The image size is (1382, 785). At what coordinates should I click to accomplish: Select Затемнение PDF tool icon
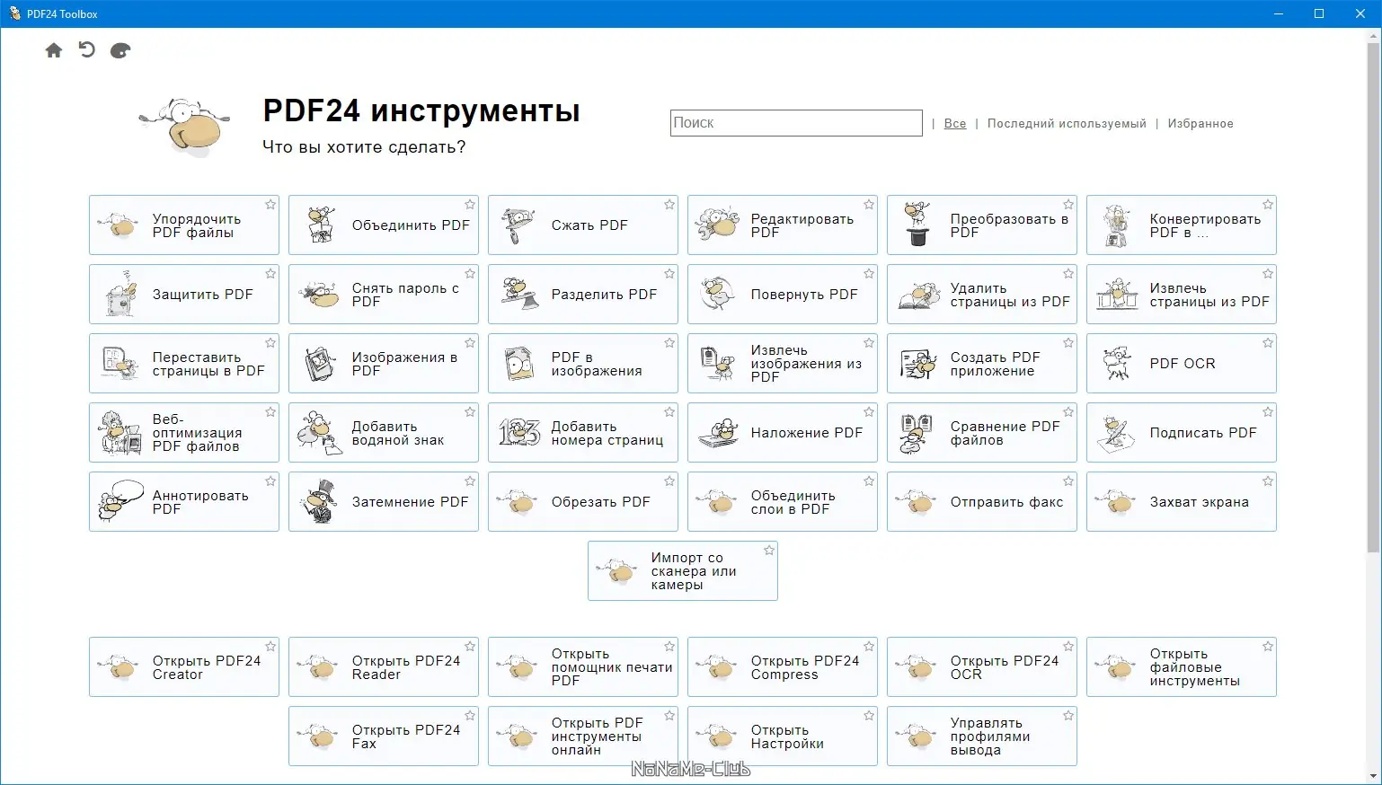pyautogui.click(x=320, y=502)
